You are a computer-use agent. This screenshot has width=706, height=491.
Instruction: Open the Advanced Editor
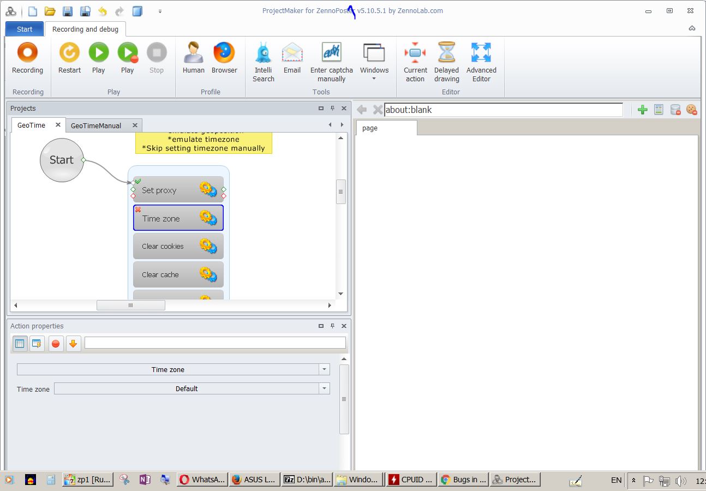click(x=481, y=62)
